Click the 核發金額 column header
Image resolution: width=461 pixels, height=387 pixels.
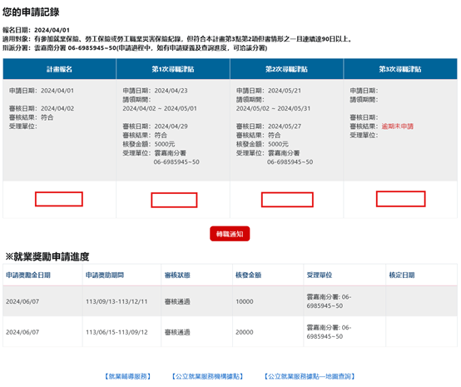coord(249,275)
